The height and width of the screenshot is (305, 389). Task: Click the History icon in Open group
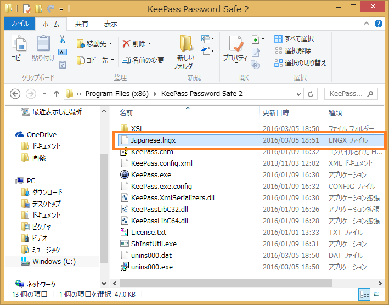pyautogui.click(x=256, y=65)
